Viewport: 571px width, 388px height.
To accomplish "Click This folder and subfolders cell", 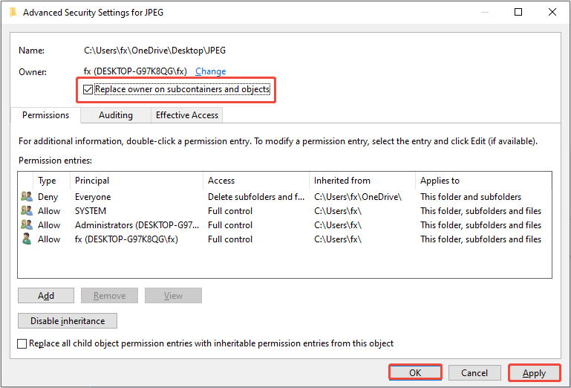I will point(471,197).
